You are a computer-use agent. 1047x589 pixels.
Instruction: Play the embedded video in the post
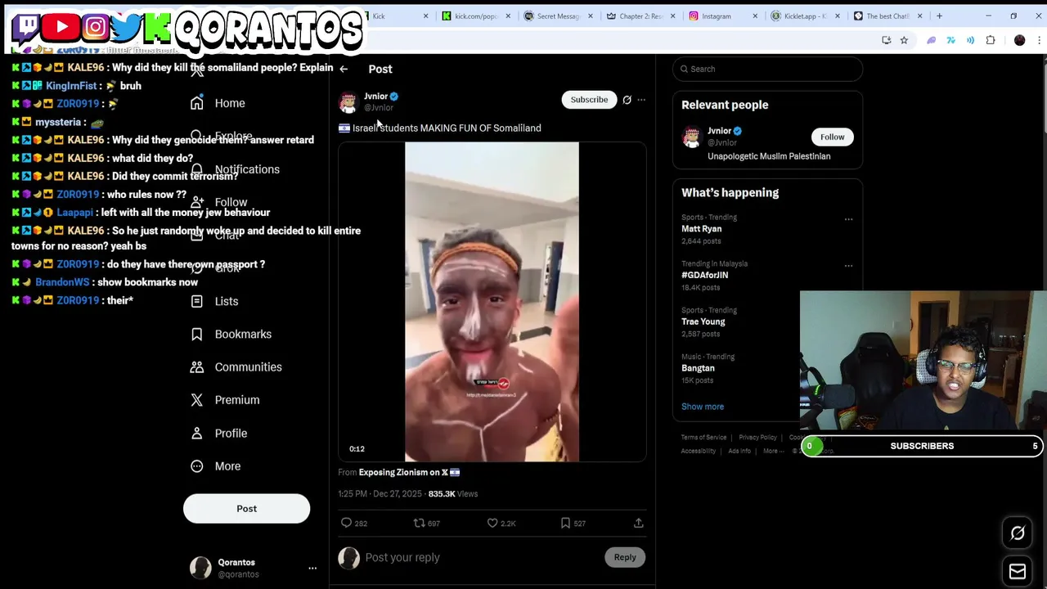[492, 302]
